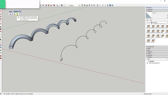
Task: Open the Window Coverings materials folder
Action: coord(148,41)
